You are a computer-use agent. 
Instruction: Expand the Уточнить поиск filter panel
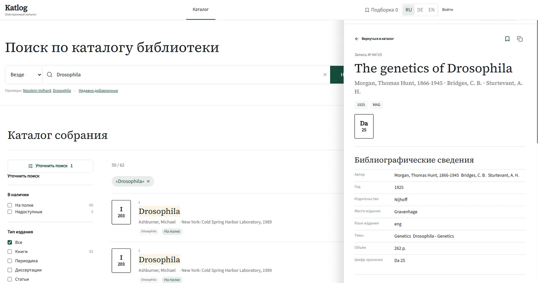[x=50, y=166]
